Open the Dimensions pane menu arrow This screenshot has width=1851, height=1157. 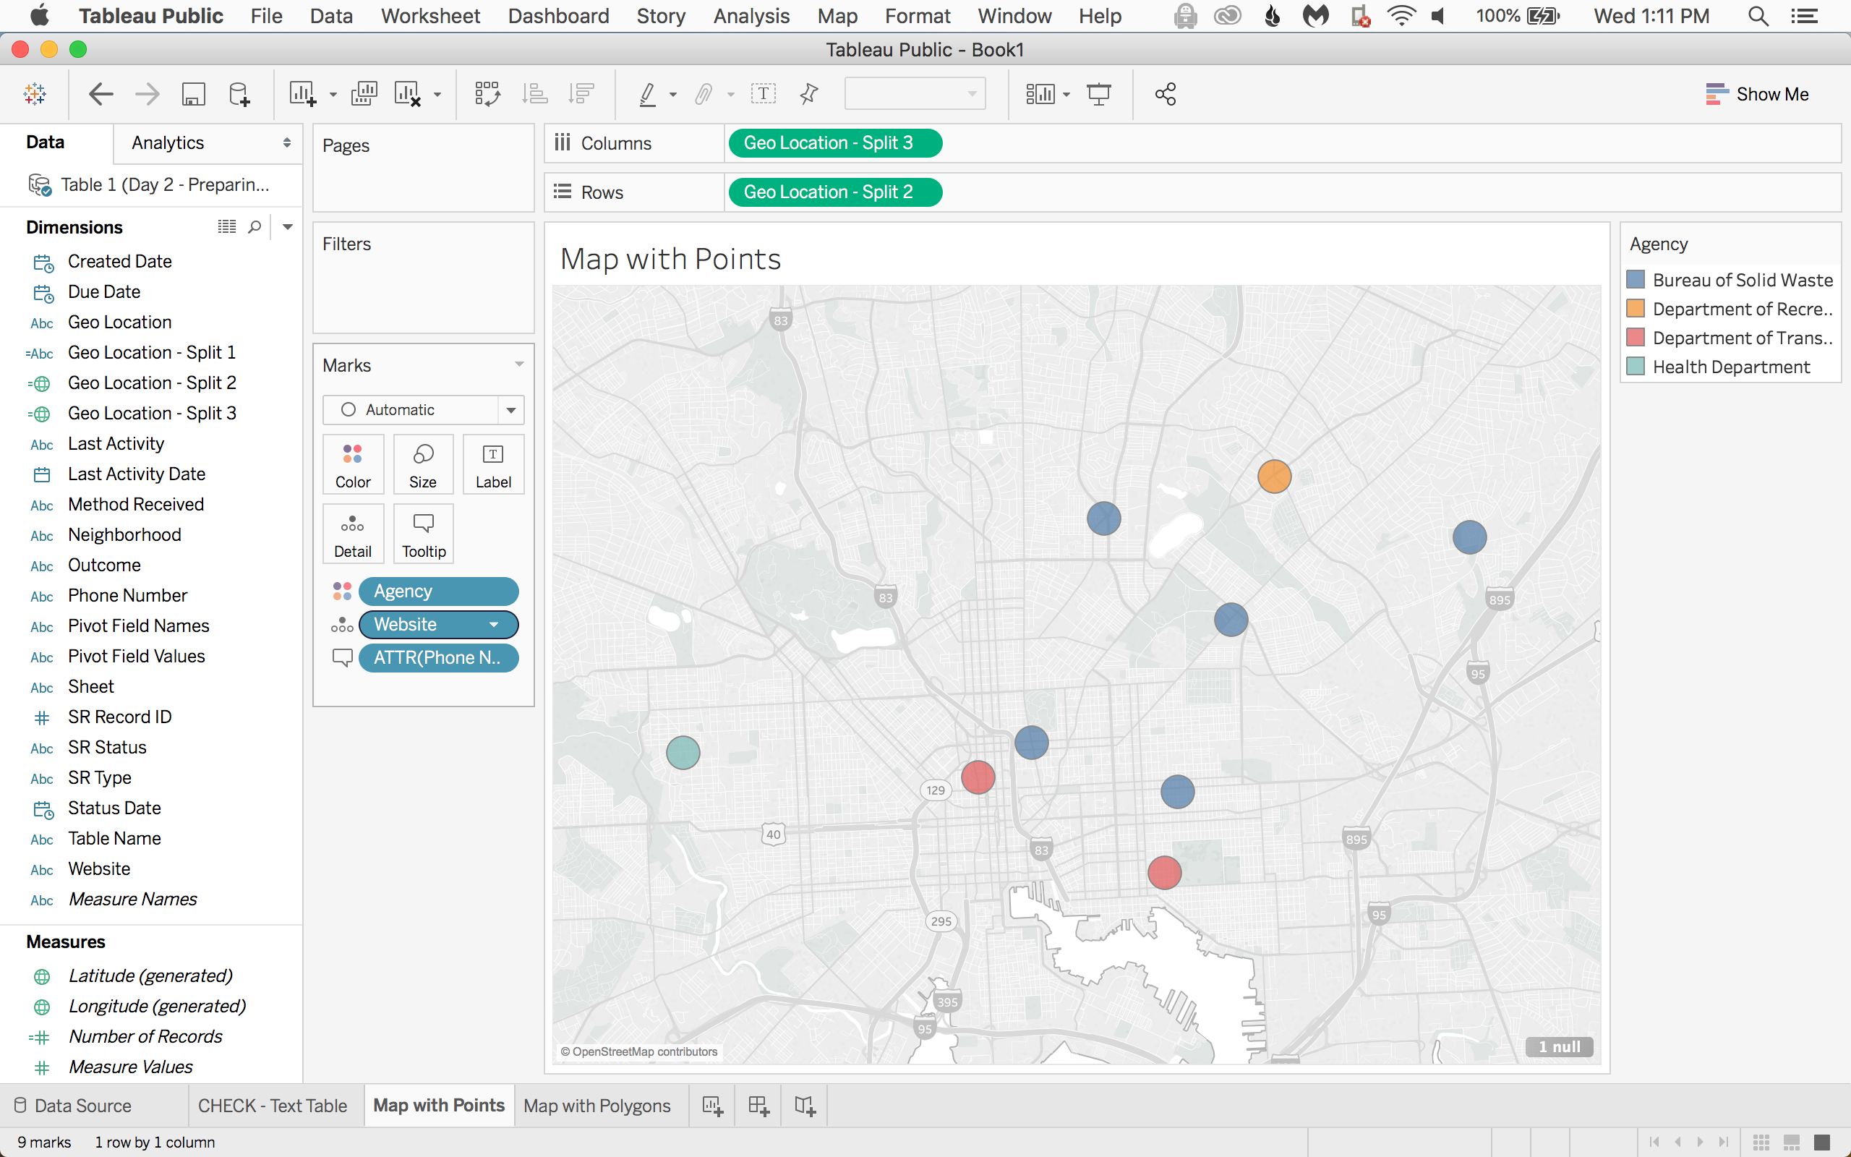288,226
